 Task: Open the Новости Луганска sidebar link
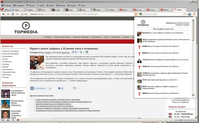click(10, 51)
